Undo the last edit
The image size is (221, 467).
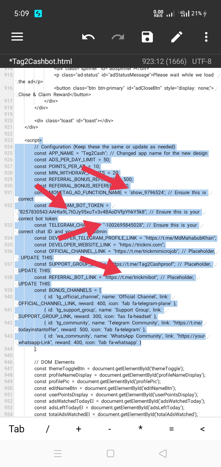click(x=88, y=37)
